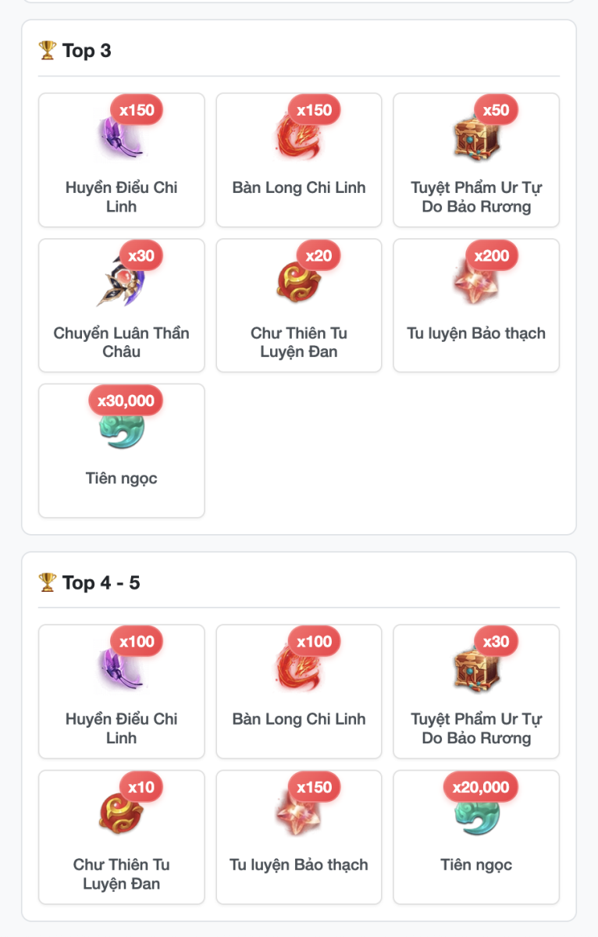Click the Top 4 - 5 trophy icon
Screen dimensions: 598x937
tap(47, 583)
